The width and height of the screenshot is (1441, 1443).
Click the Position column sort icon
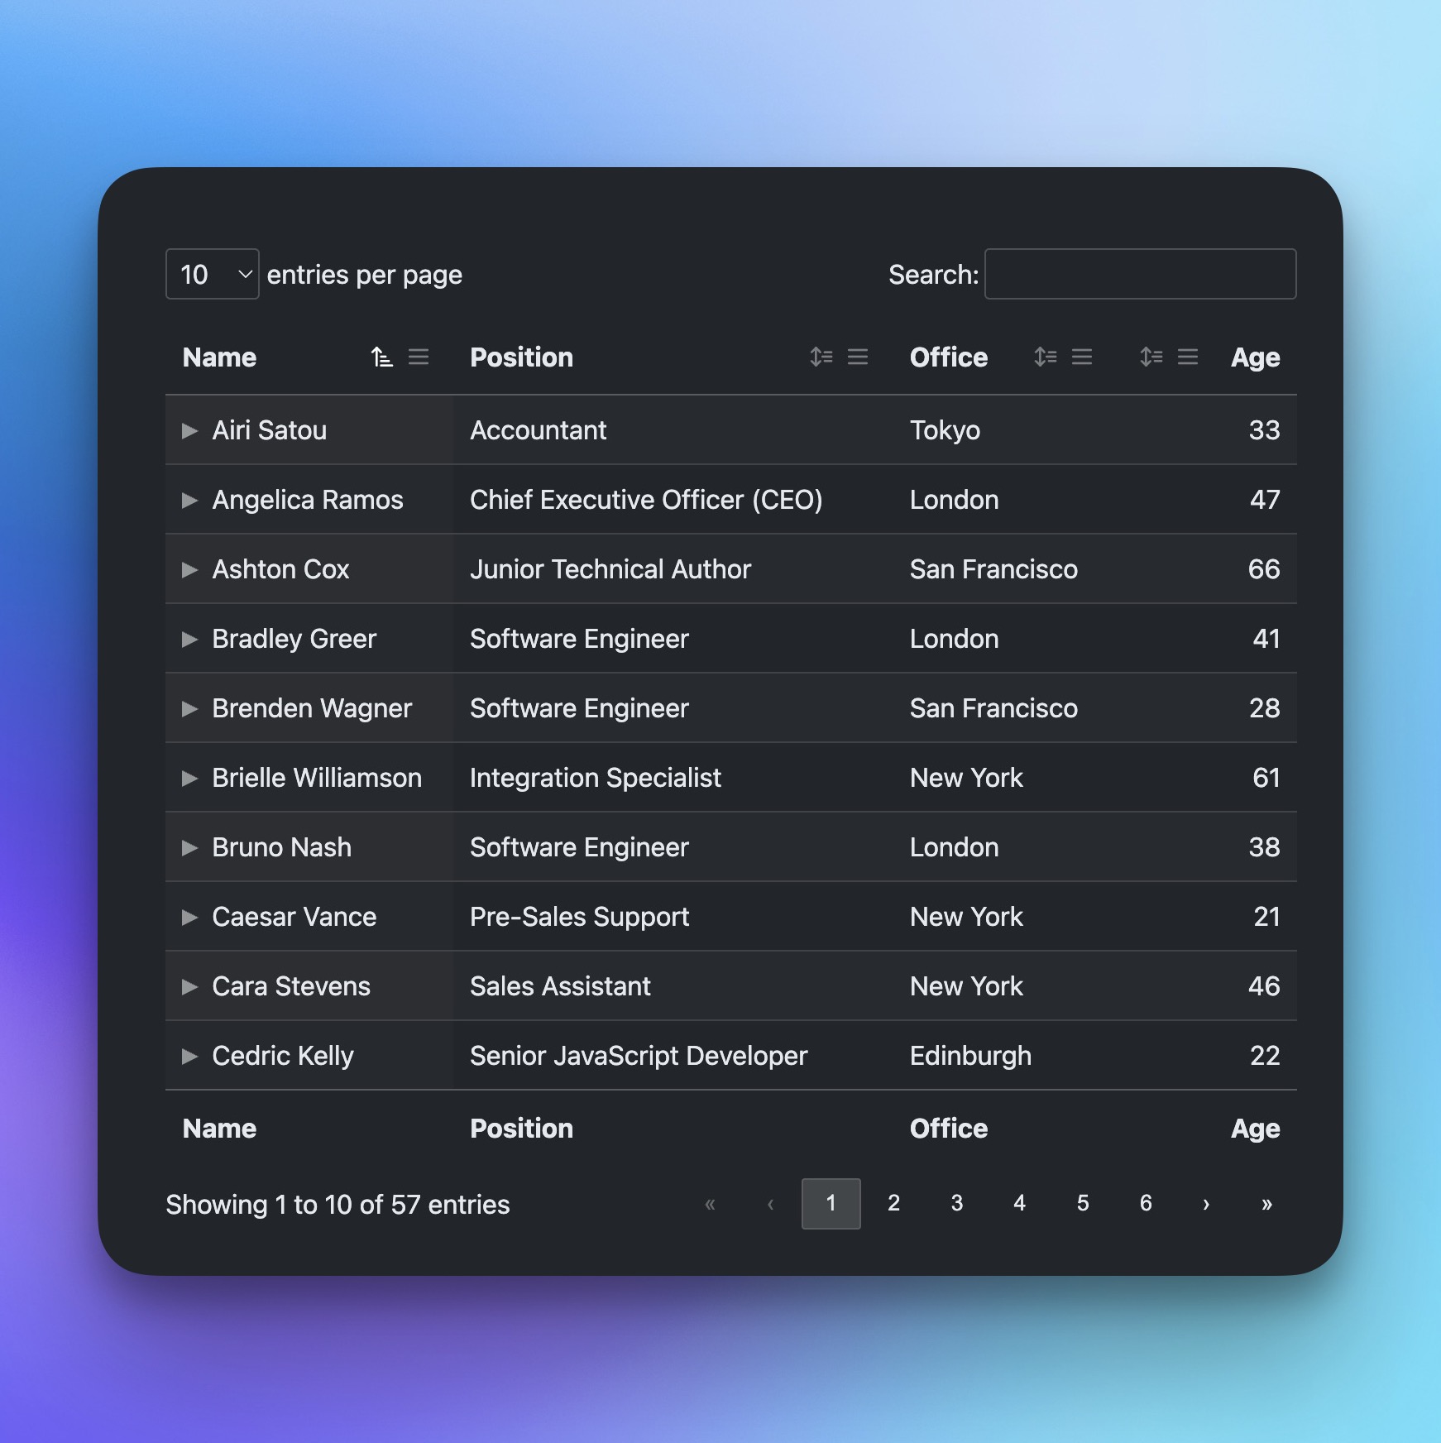click(x=821, y=357)
